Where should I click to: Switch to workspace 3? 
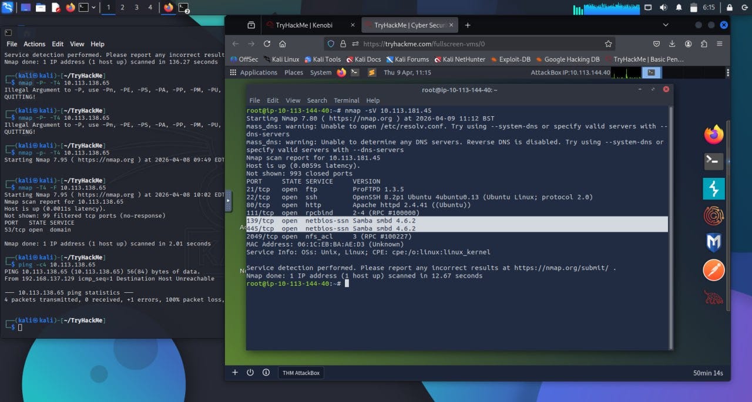click(136, 8)
